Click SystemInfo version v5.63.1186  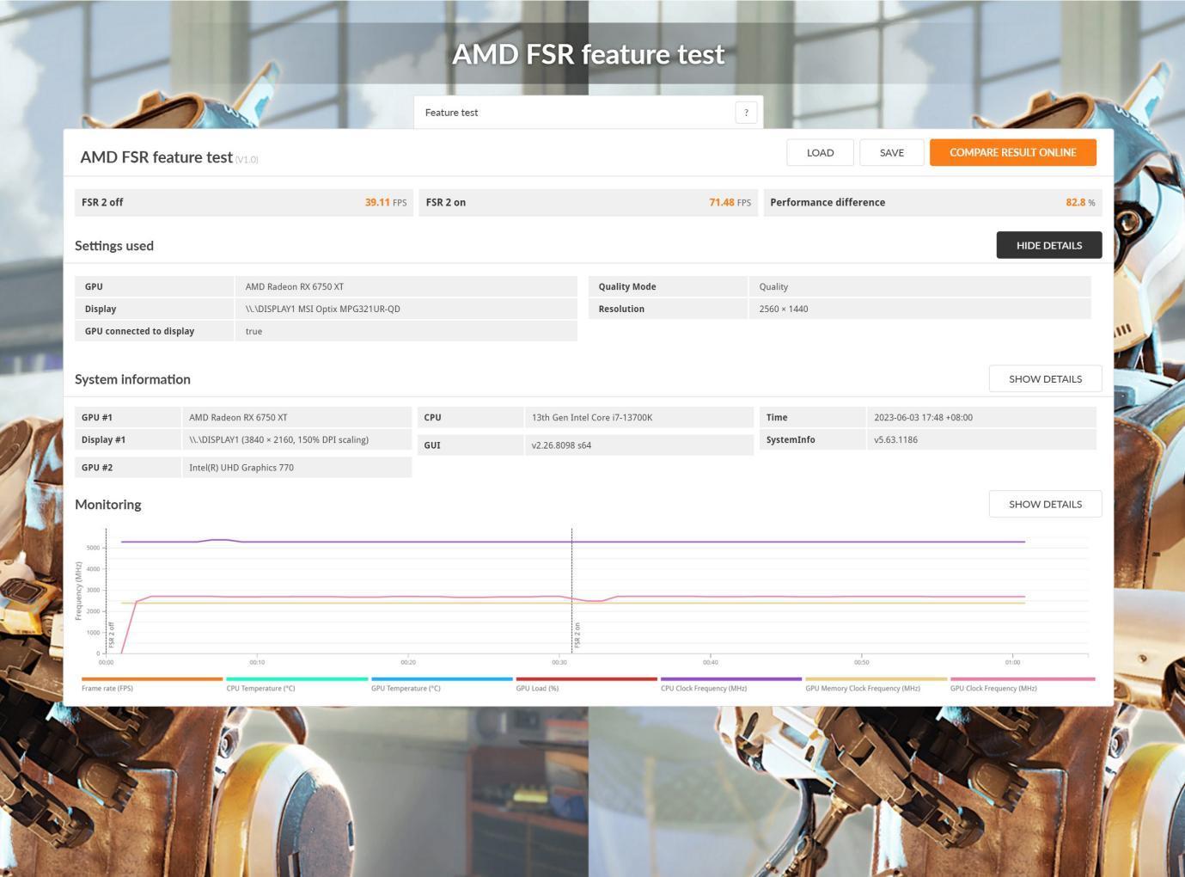point(895,440)
